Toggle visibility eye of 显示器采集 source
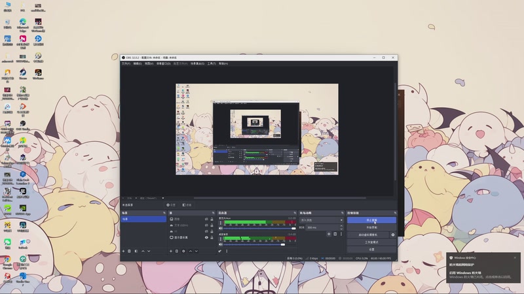 [206, 237]
